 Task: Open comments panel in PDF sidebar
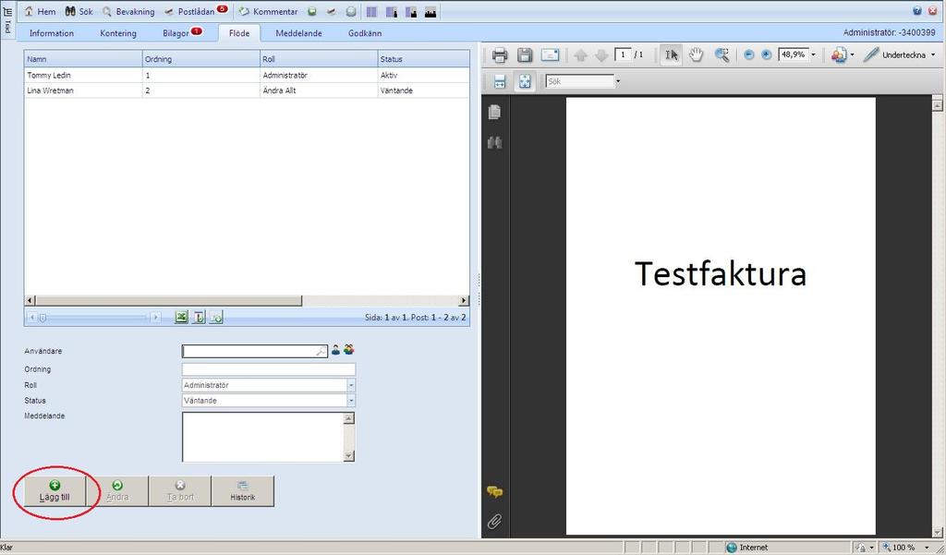(495, 492)
